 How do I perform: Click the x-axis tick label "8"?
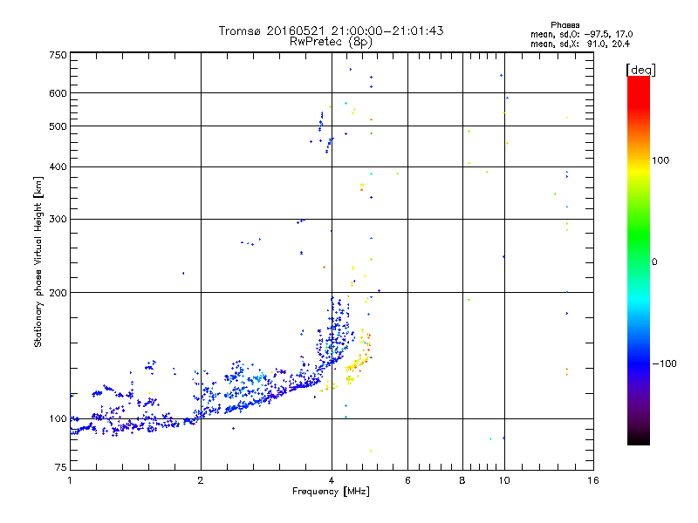[x=462, y=480]
